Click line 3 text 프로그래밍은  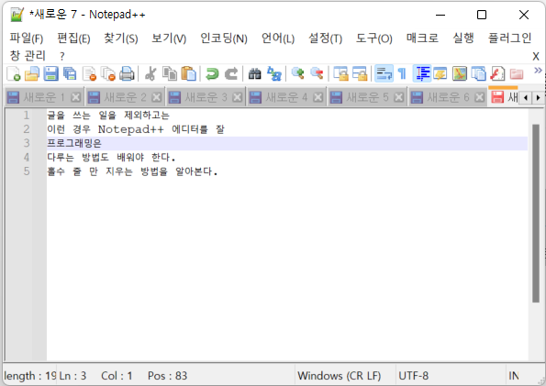[74, 143]
